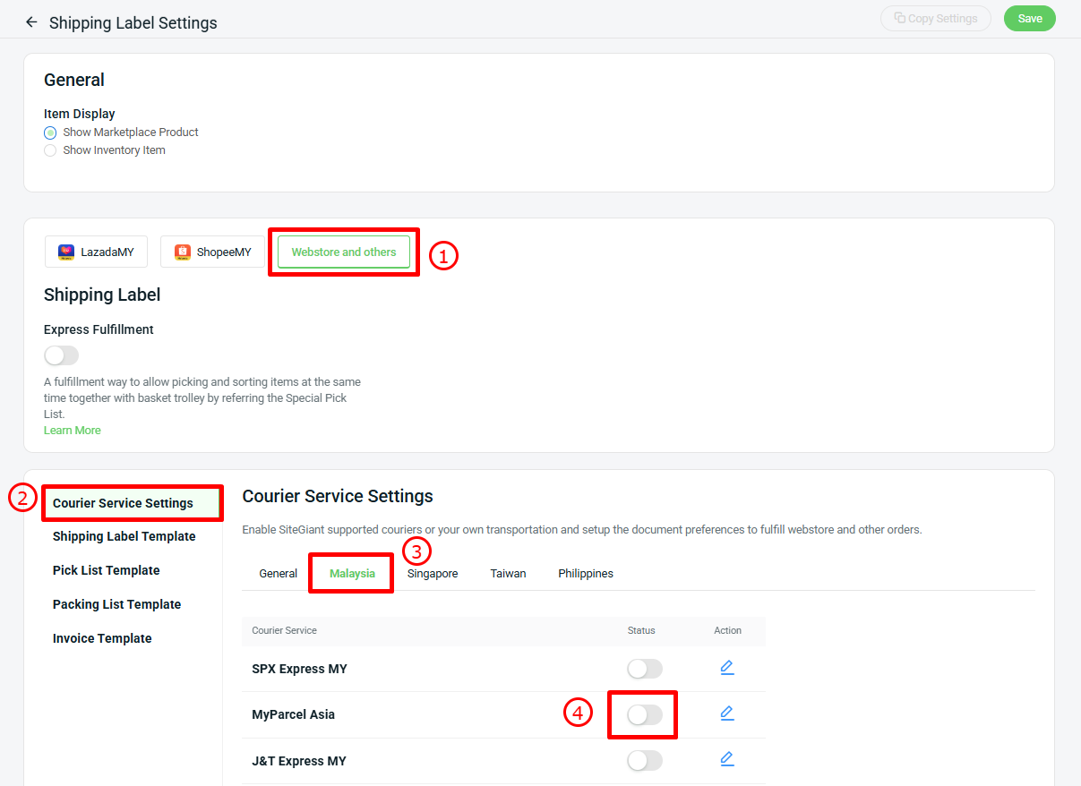Enable the SPX Express MY status toggle

pos(642,668)
